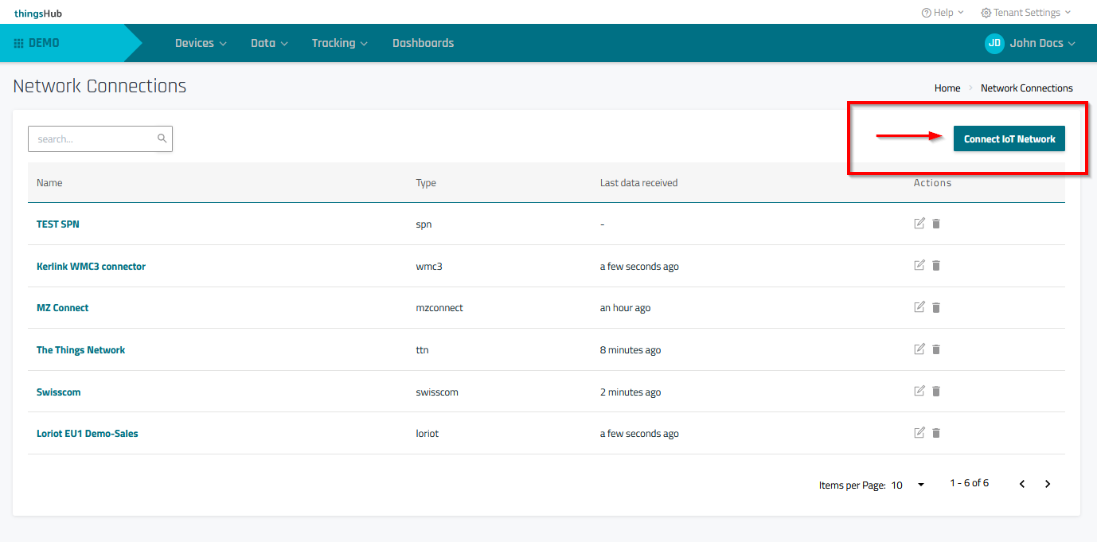Image resolution: width=1097 pixels, height=542 pixels.
Task: Delete the Kerlink WMC3 connector
Action: [x=936, y=266]
